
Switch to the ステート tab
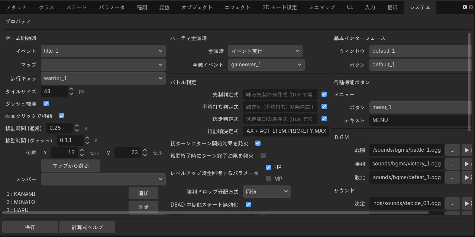76,7
